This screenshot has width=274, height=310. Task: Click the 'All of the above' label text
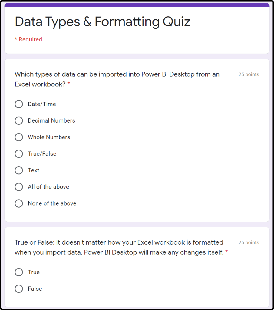[48, 187]
